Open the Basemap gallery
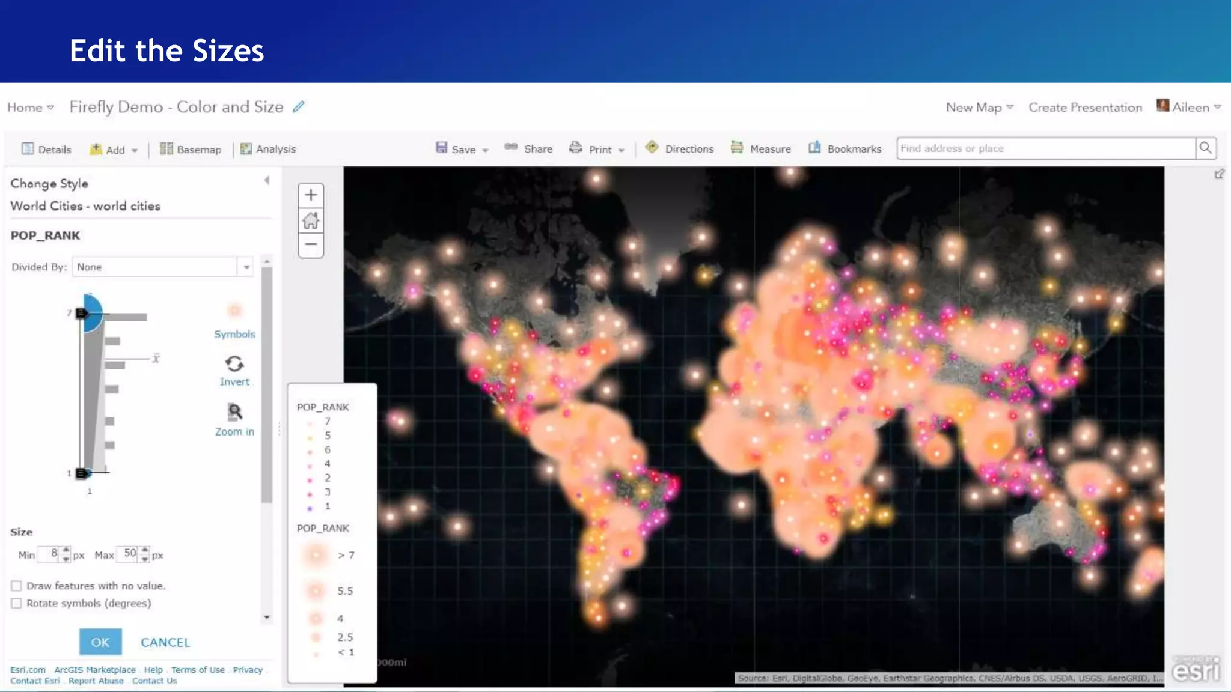 point(191,150)
